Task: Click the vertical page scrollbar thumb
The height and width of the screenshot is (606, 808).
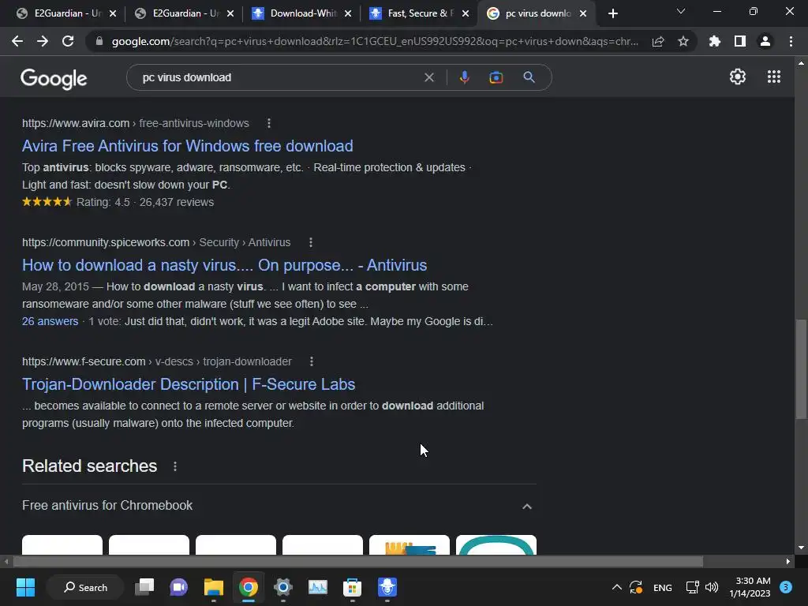Action: coord(801,369)
